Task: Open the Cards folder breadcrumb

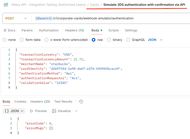Action: pos(94,5)
